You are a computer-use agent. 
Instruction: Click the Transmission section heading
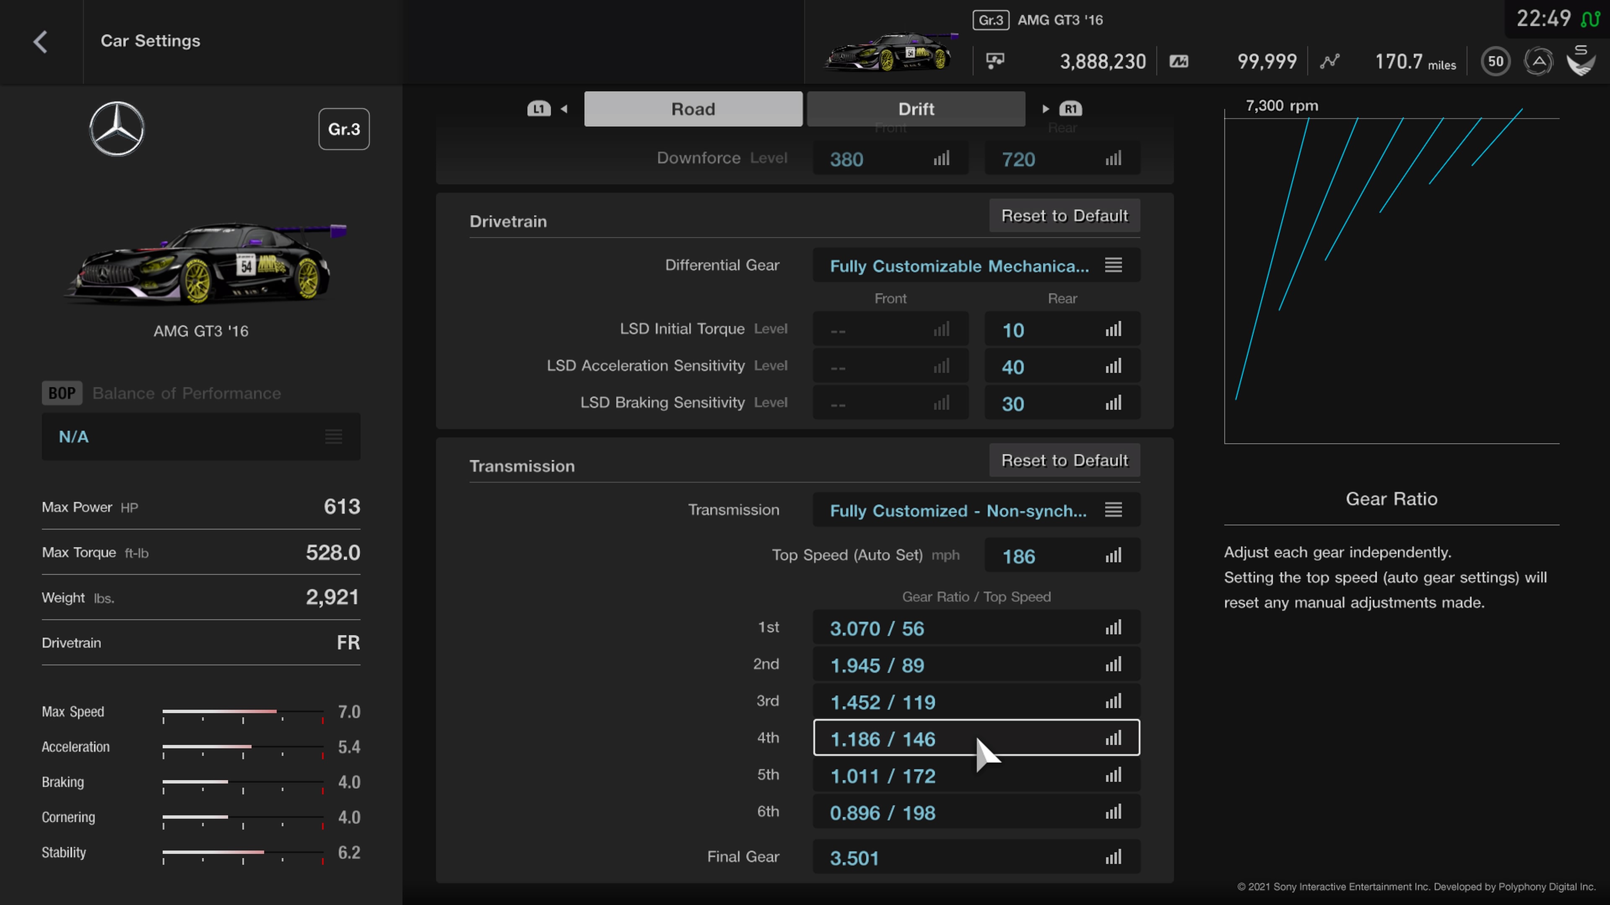(x=522, y=467)
